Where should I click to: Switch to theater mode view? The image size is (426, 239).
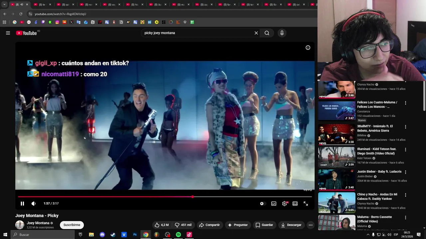[295, 203]
